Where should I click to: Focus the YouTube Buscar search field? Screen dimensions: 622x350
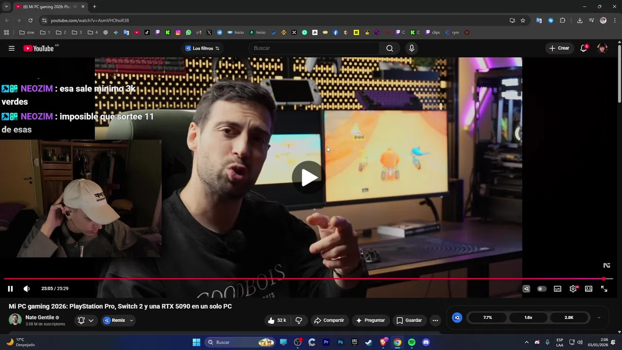[314, 48]
